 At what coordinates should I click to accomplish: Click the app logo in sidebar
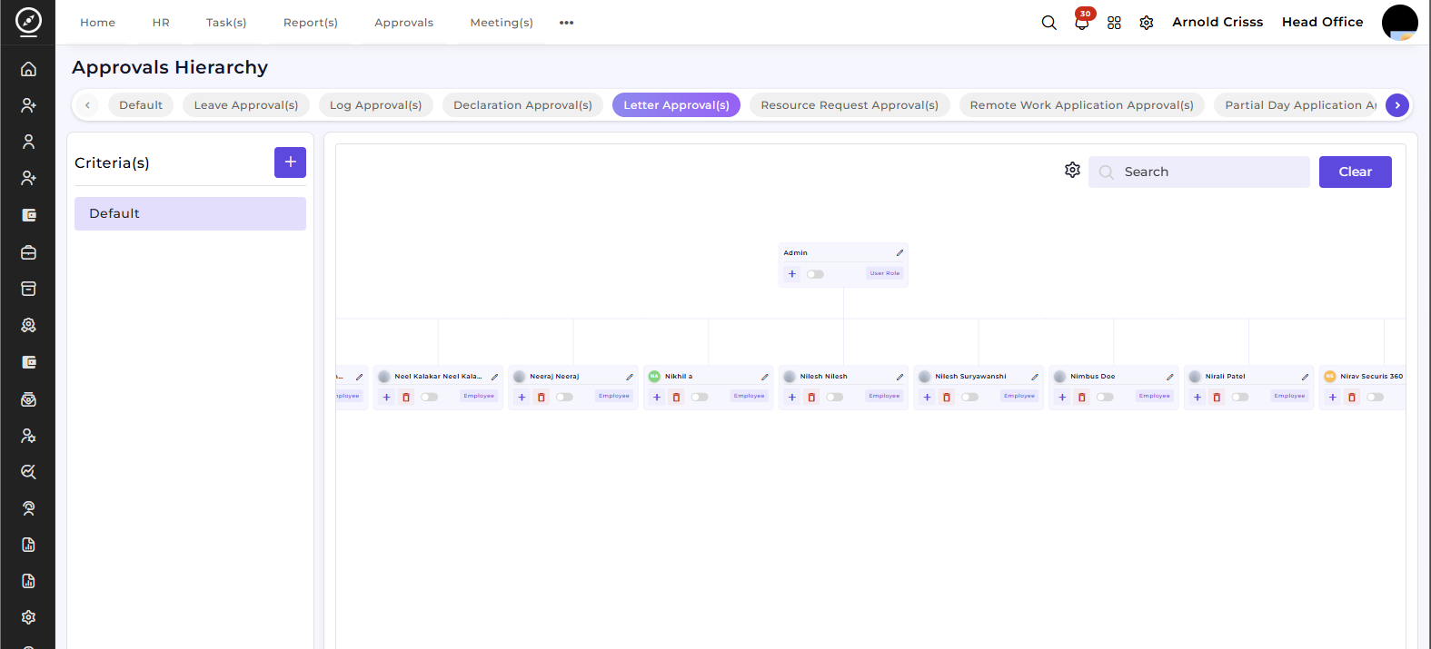click(x=28, y=21)
